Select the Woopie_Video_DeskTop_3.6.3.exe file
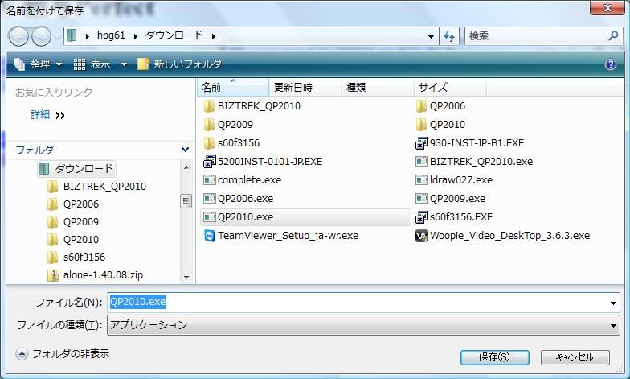The width and height of the screenshot is (630, 379). tap(509, 236)
